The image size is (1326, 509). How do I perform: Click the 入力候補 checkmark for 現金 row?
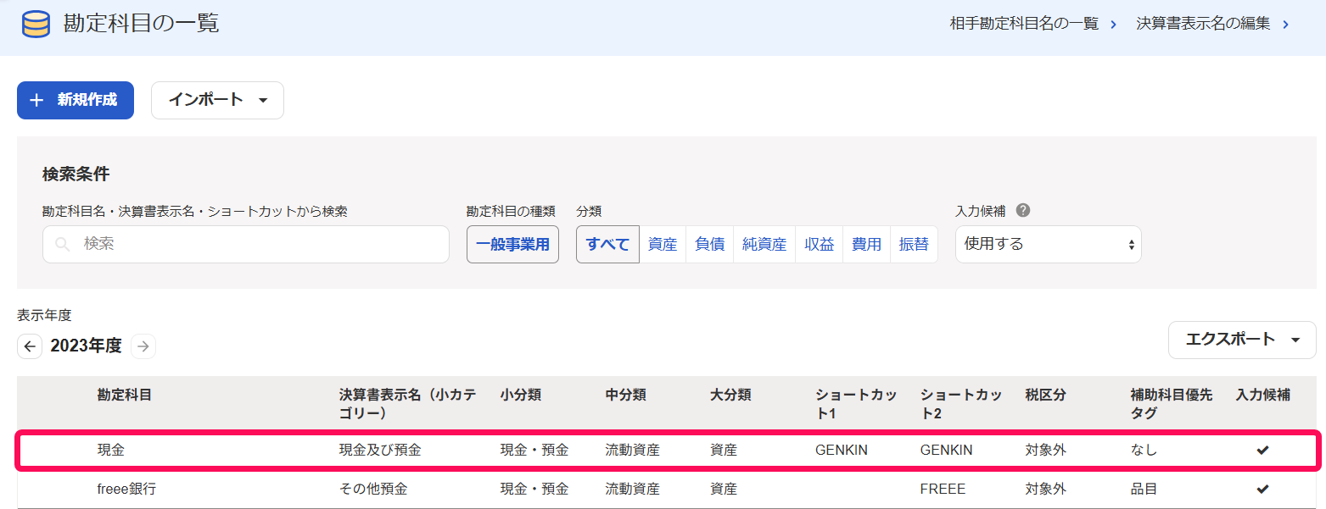point(1263,451)
